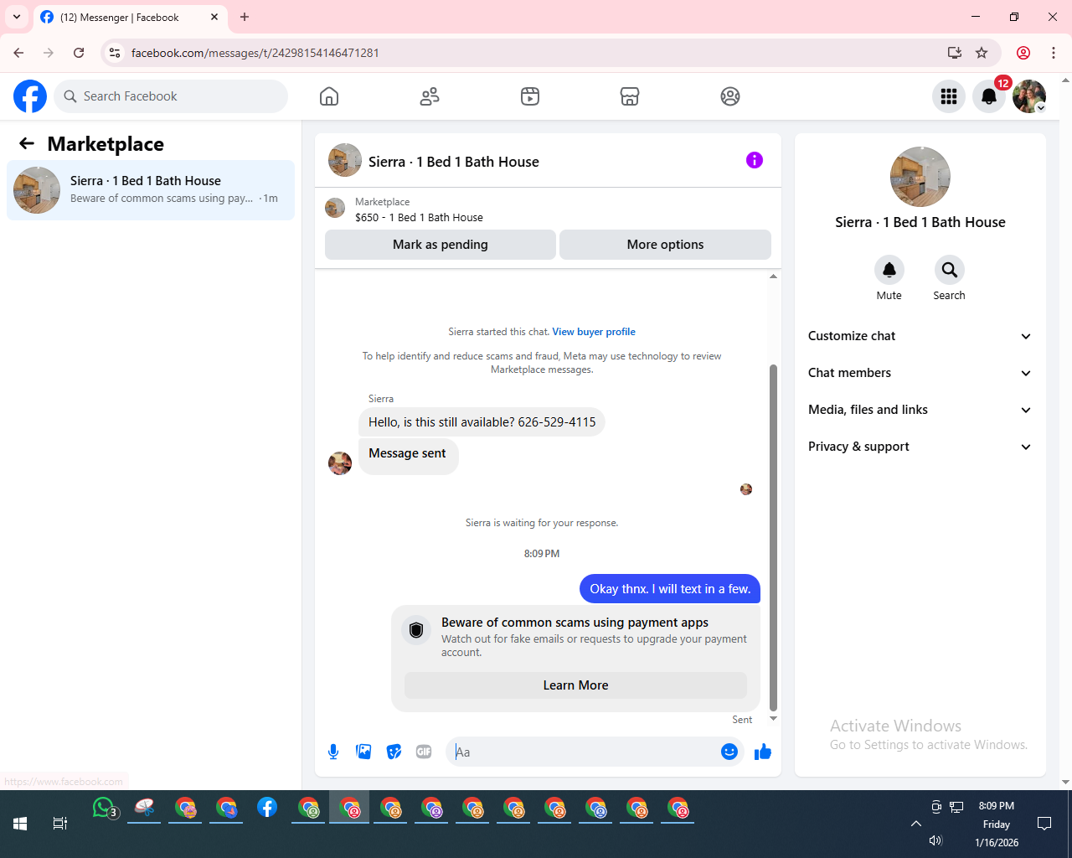The height and width of the screenshot is (858, 1072).
Task: Reload the page in Chrome
Action: click(x=79, y=53)
